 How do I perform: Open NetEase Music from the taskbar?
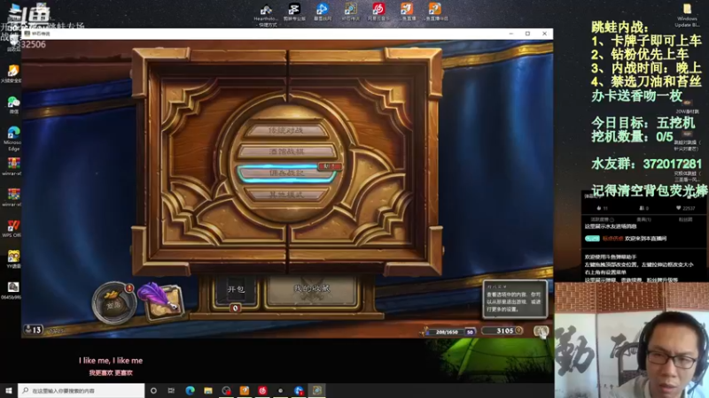(x=262, y=390)
